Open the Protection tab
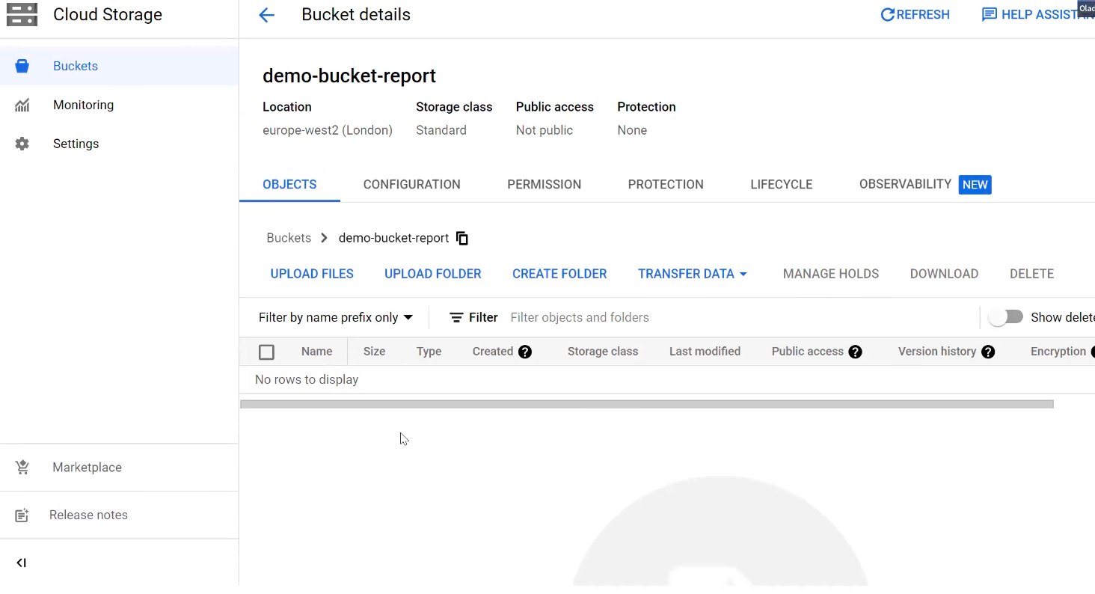Screen dimensions: 1095x594 pyautogui.click(x=666, y=184)
